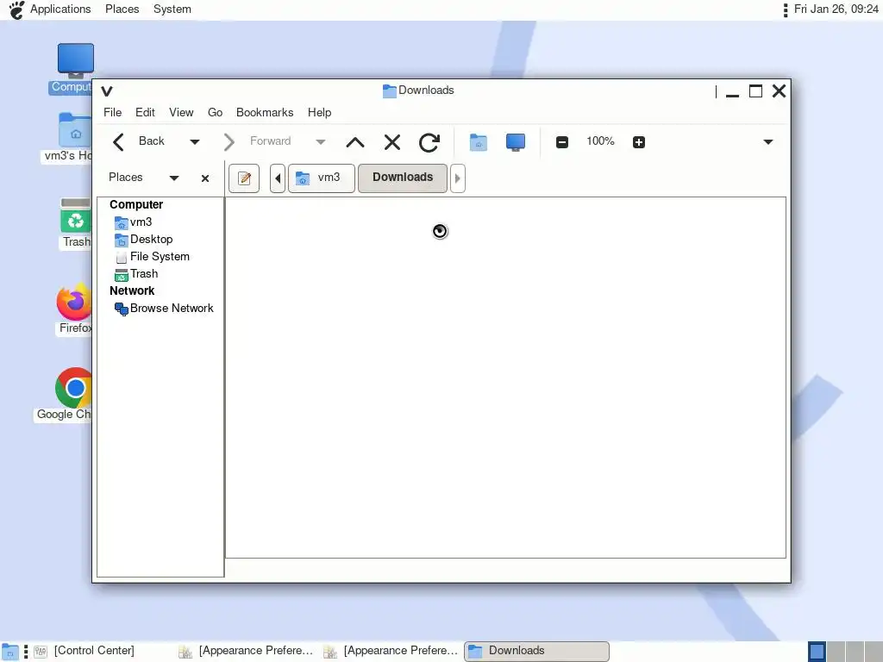The height and width of the screenshot is (662, 883).
Task: Toggle text-based location bar pencil icon
Action: tap(244, 178)
